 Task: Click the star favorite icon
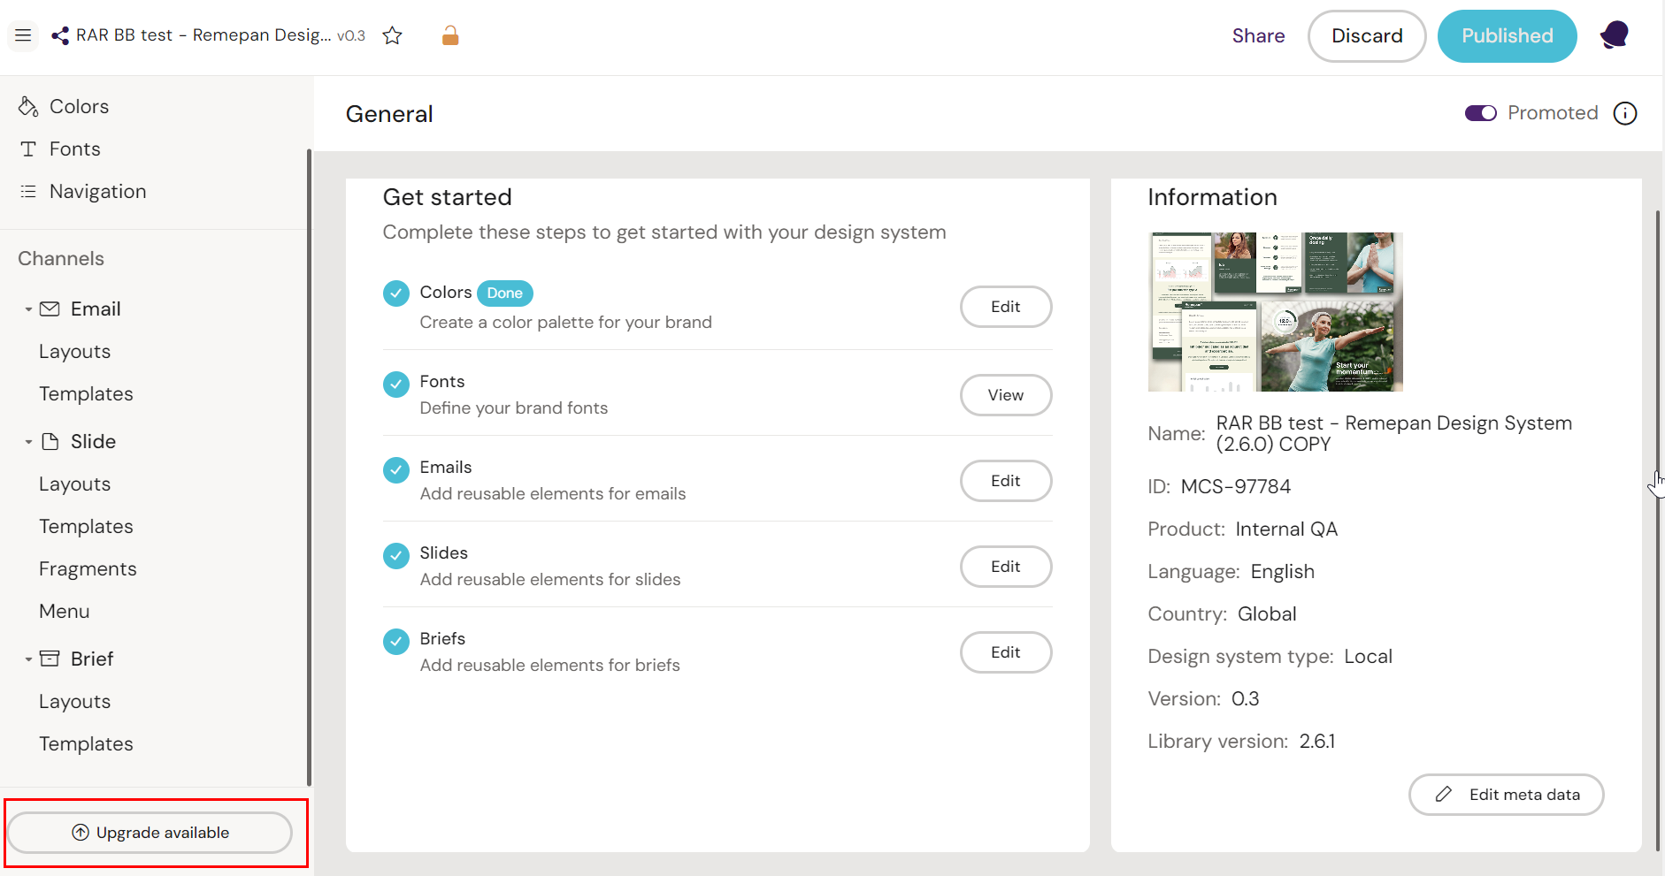point(392,35)
